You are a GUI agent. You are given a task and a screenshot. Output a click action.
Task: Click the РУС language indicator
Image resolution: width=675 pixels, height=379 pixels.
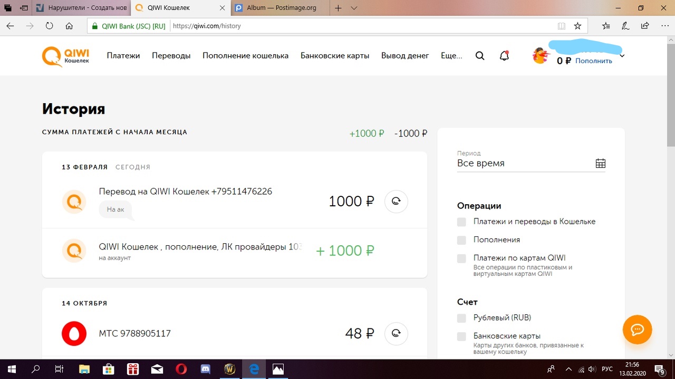pyautogui.click(x=607, y=369)
